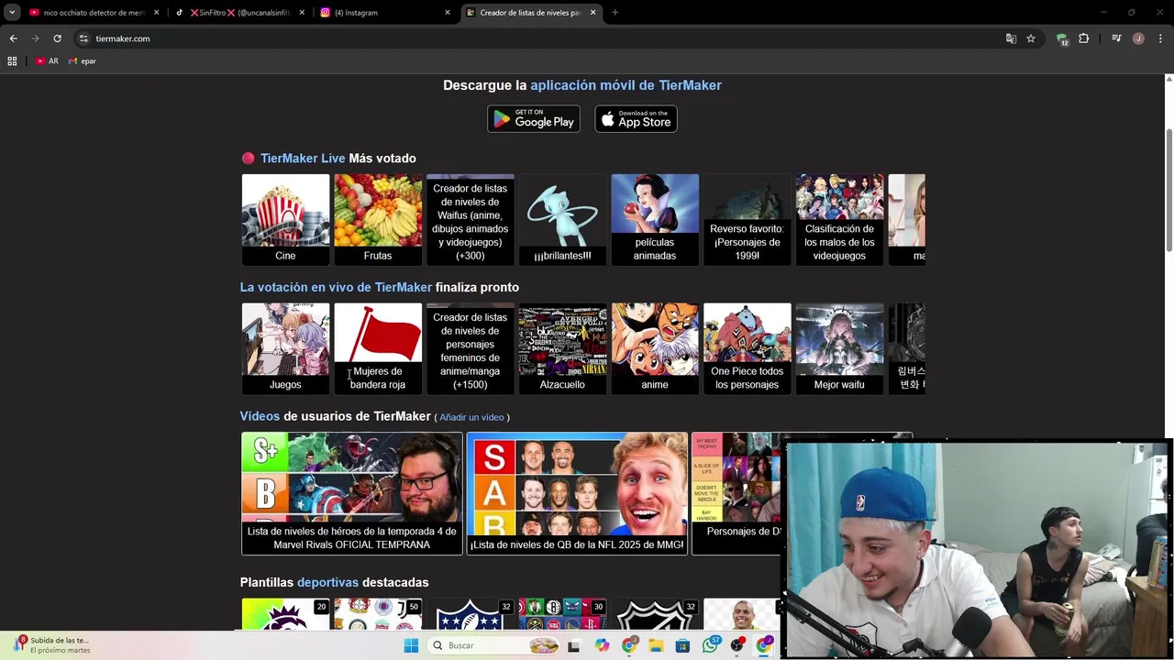Open Microsoft Store from the taskbar

click(x=682, y=645)
